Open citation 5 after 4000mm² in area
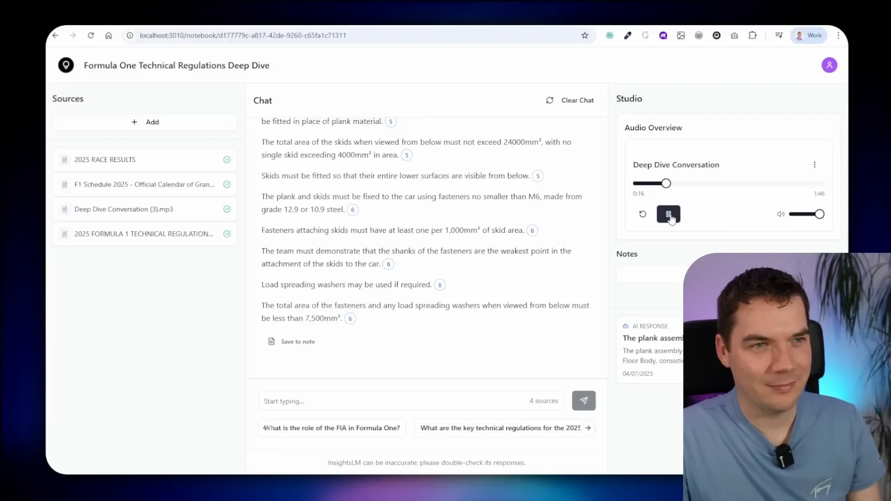The height and width of the screenshot is (501, 891). (407, 155)
